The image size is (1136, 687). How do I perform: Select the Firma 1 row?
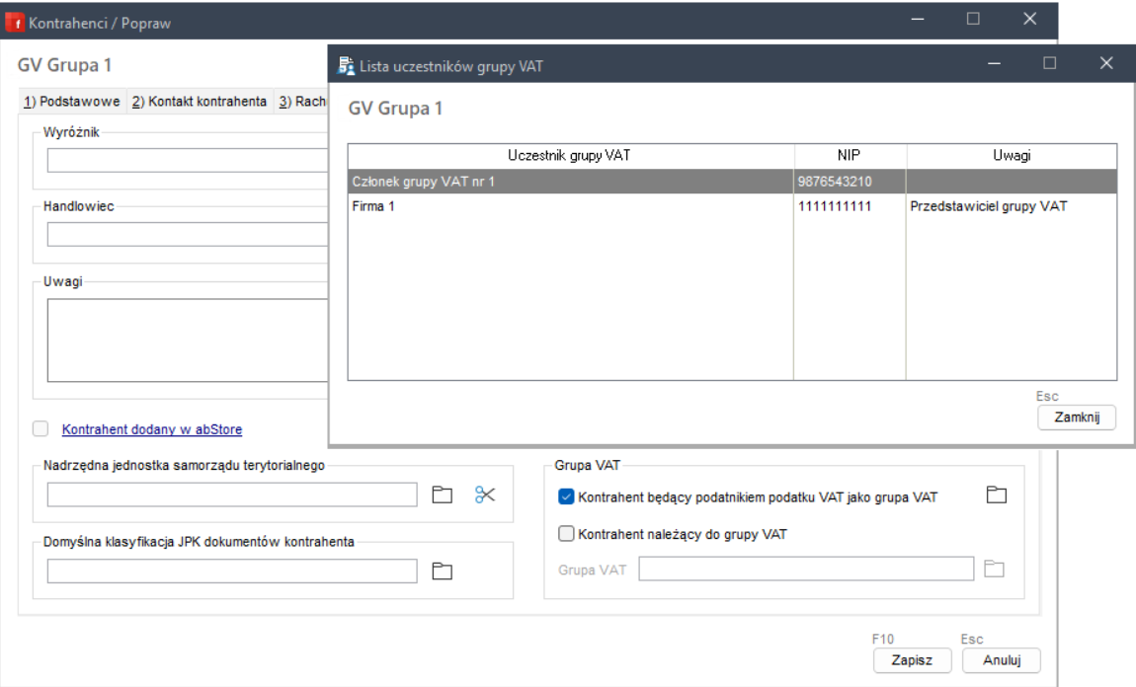tap(732, 206)
